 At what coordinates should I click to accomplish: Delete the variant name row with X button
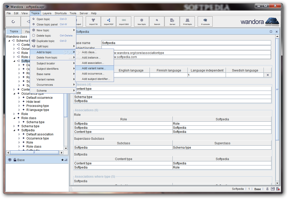(268, 75)
